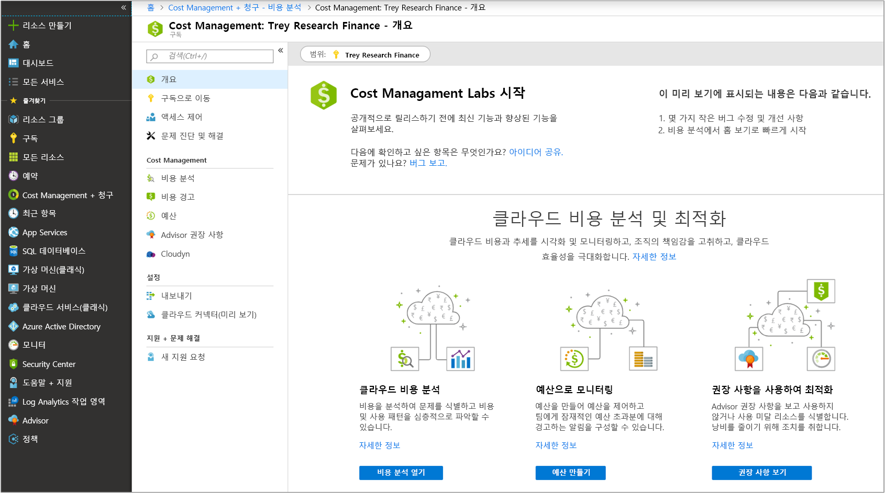The width and height of the screenshot is (885, 493).
Task: Open 최근 항목 clock icon
Action: point(13,213)
